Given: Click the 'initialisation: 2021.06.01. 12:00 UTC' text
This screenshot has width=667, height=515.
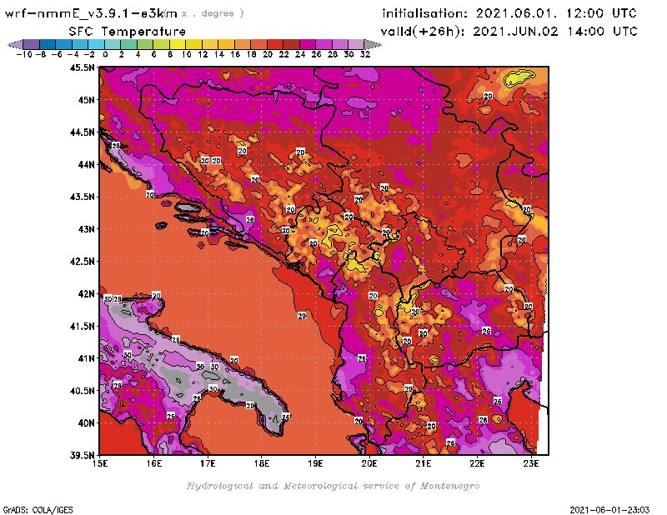Looking at the screenshot, I should [509, 13].
